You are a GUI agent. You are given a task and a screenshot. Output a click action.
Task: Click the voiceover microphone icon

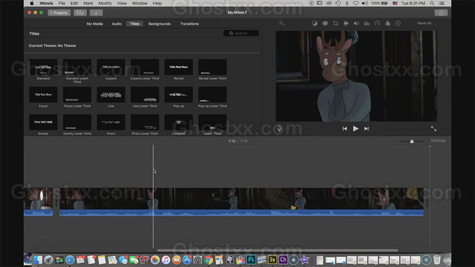pos(279,129)
